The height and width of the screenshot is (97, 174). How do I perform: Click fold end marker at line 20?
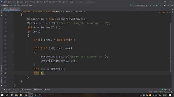(x=13, y=77)
